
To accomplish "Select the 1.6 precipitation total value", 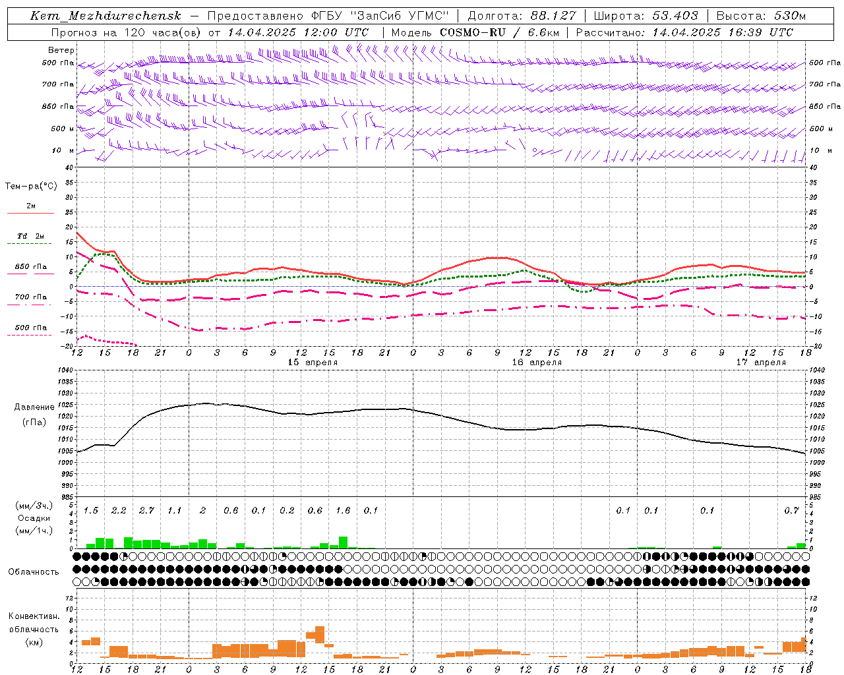I will pyautogui.click(x=343, y=511).
